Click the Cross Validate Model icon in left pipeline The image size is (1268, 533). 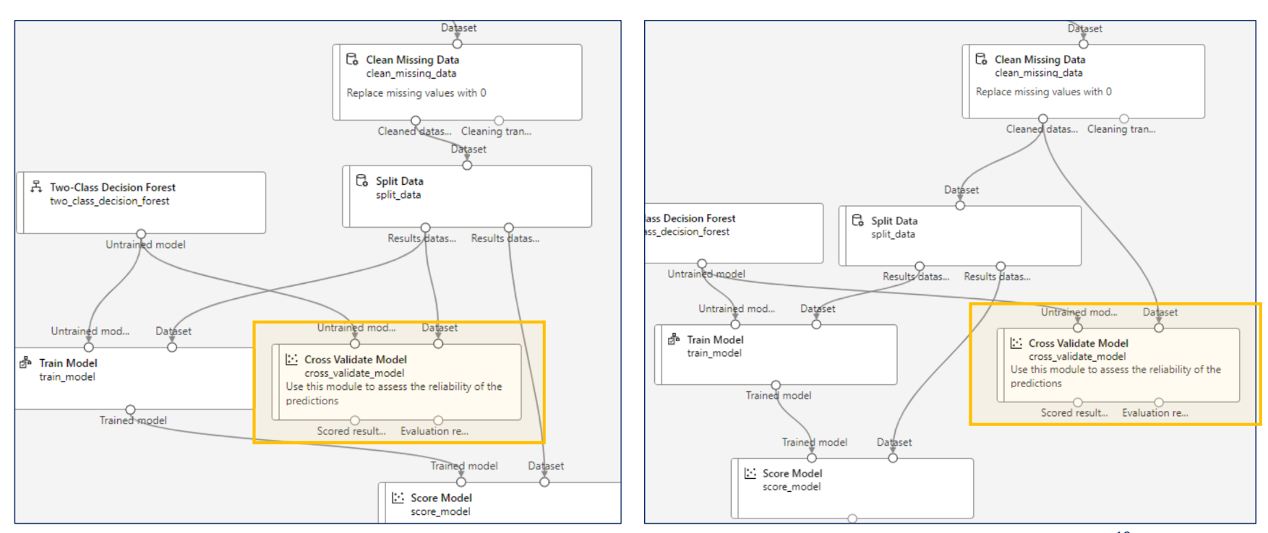291,359
